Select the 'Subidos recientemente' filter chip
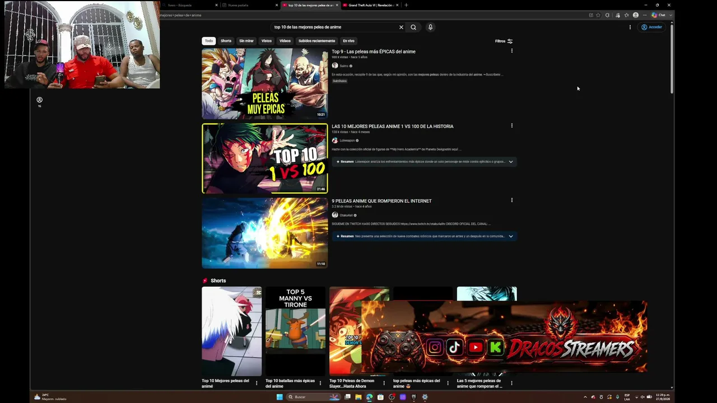The width and height of the screenshot is (717, 403). [316, 41]
